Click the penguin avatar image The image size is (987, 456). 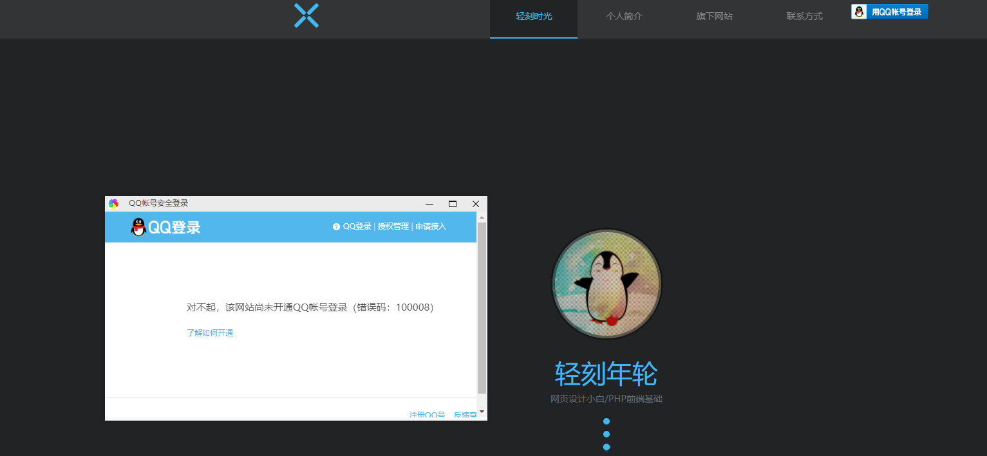tap(606, 284)
